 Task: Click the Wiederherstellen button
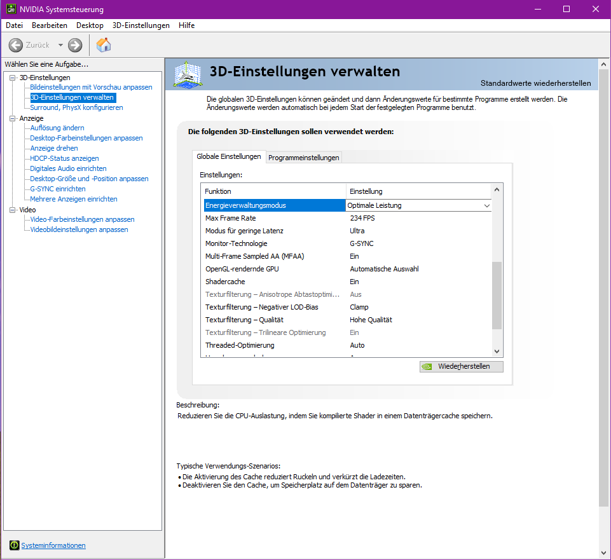462,366
